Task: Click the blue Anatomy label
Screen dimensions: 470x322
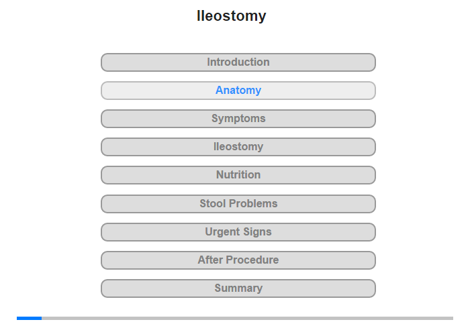Action: click(238, 91)
